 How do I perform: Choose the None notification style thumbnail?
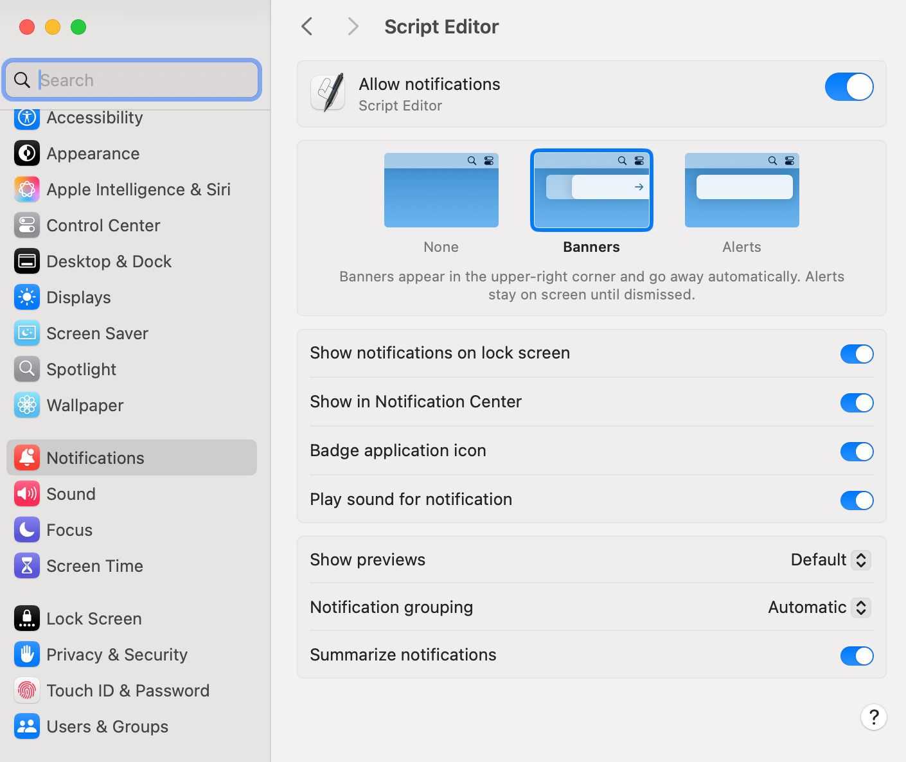tap(441, 190)
